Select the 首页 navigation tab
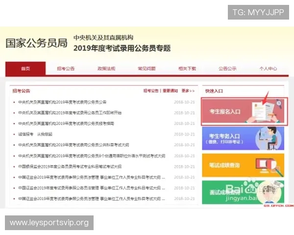 (x=25, y=69)
